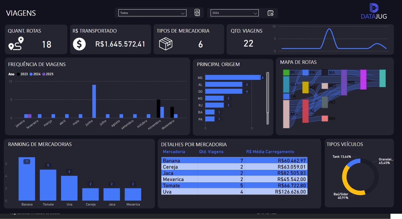Screen dimensions: 402x219
Task: Click the purple MS node in Mapa de Rotas
Action: coord(344,82)
